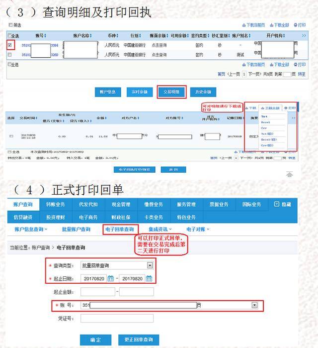
Task: Click 点击查询 link for account ending 3384
Action: point(159,45)
